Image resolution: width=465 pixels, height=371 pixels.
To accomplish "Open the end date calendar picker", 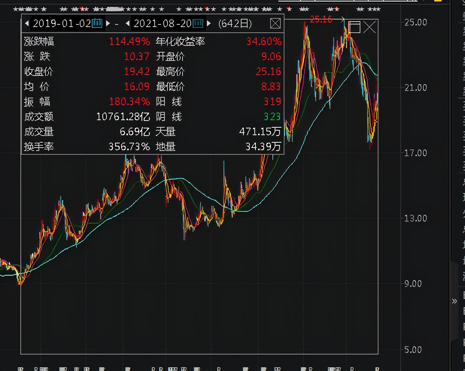I will (198, 24).
